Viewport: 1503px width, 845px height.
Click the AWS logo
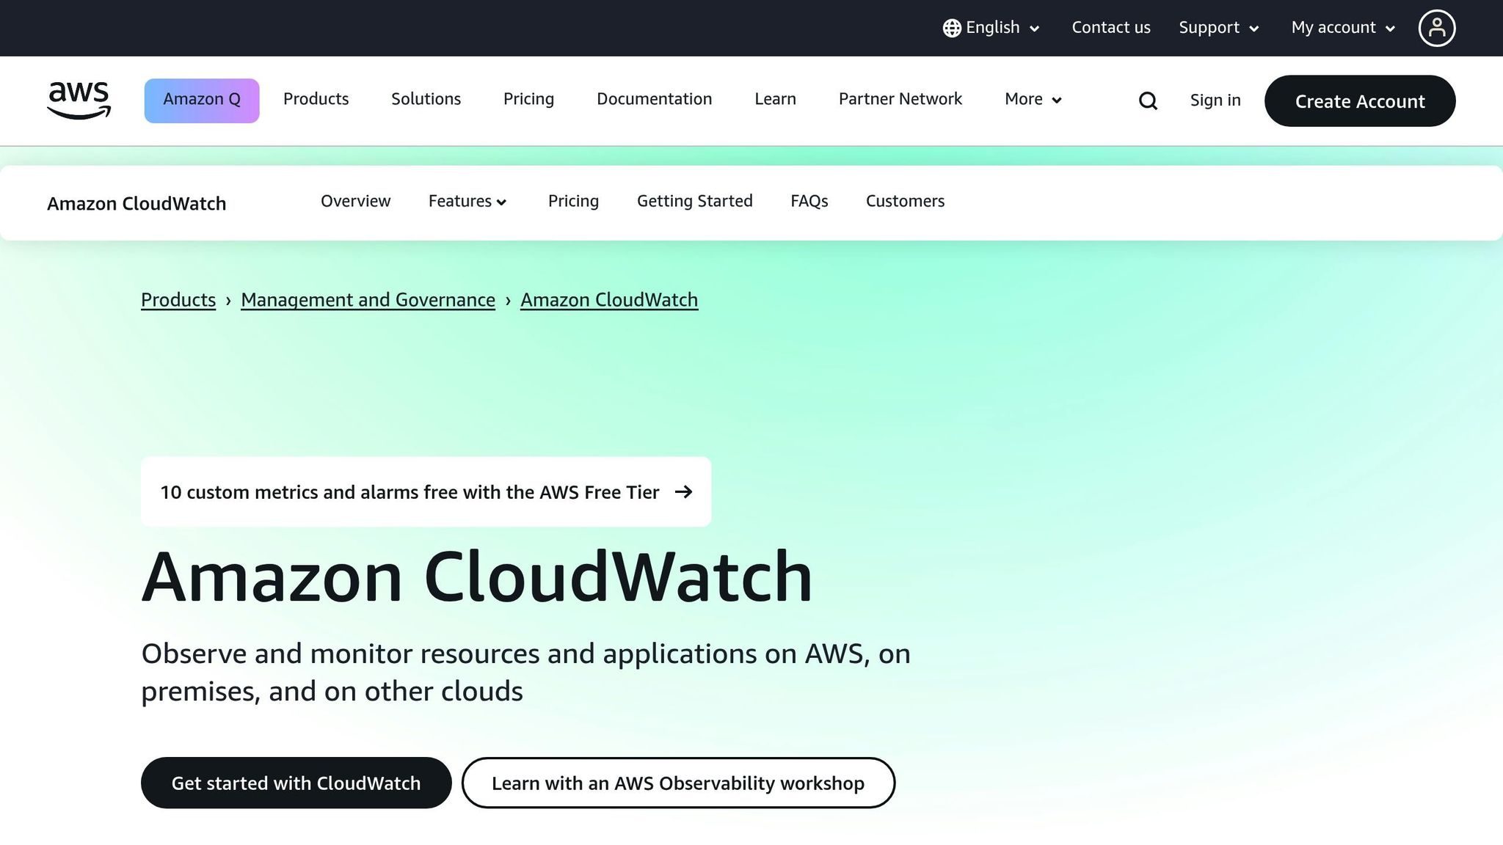pos(79,100)
